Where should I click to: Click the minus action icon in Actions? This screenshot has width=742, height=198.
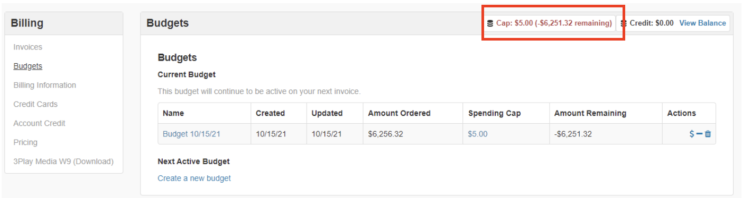pyautogui.click(x=699, y=134)
